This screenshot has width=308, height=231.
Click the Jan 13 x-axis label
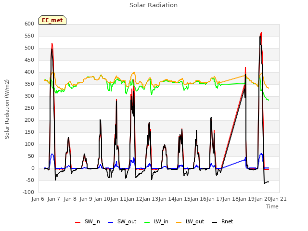click(150, 199)
